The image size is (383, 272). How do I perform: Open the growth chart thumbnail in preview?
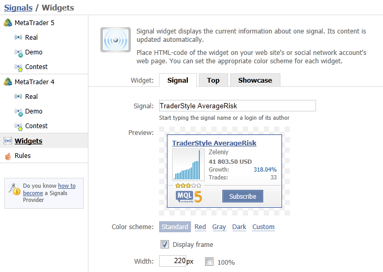(188, 165)
